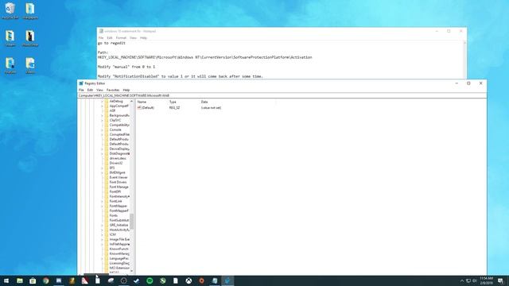
Task: Open File Explorer from the taskbar
Action: [20, 280]
